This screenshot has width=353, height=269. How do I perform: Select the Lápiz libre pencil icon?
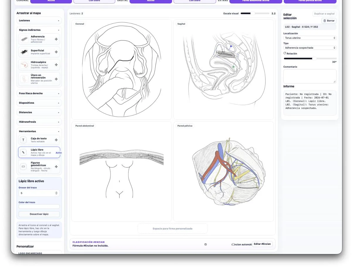pyautogui.click(x=23, y=152)
